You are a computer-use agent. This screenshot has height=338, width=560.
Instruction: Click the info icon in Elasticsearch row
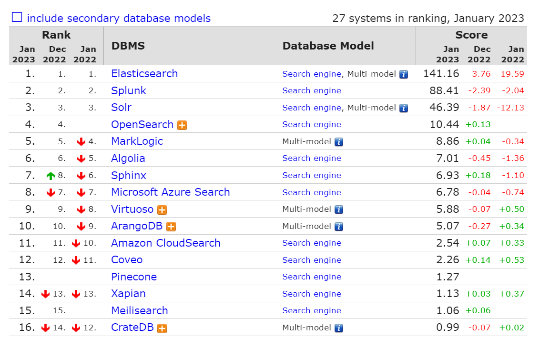click(404, 74)
